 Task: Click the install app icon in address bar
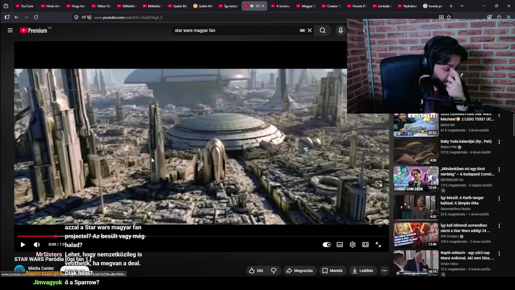pyautogui.click(x=441, y=17)
